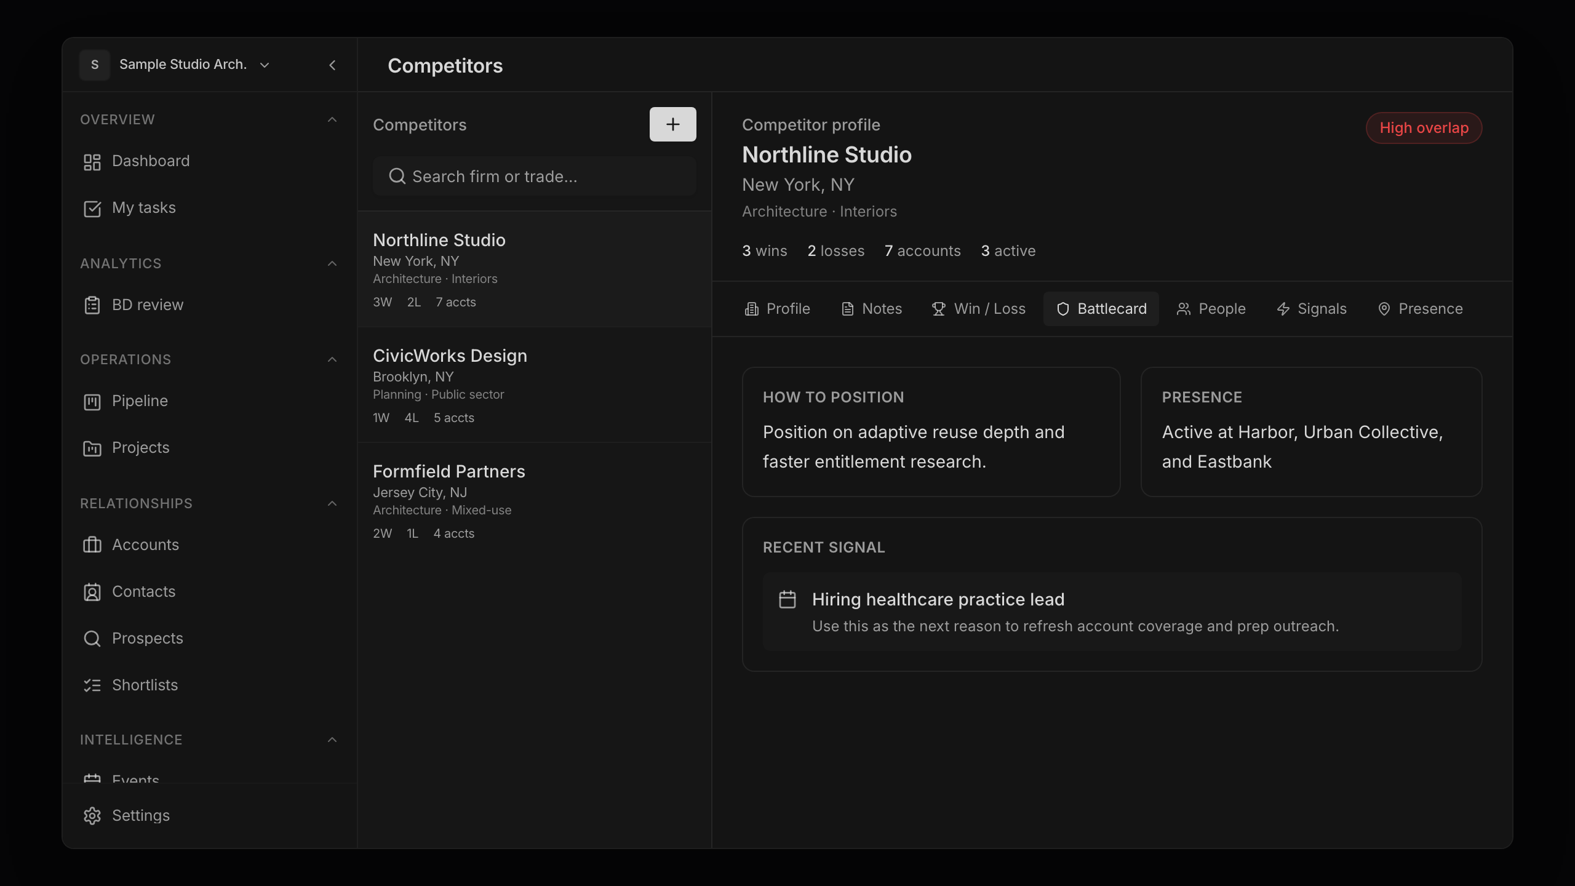Open the Dashboard grid icon
The height and width of the screenshot is (886, 1575).
coord(92,162)
